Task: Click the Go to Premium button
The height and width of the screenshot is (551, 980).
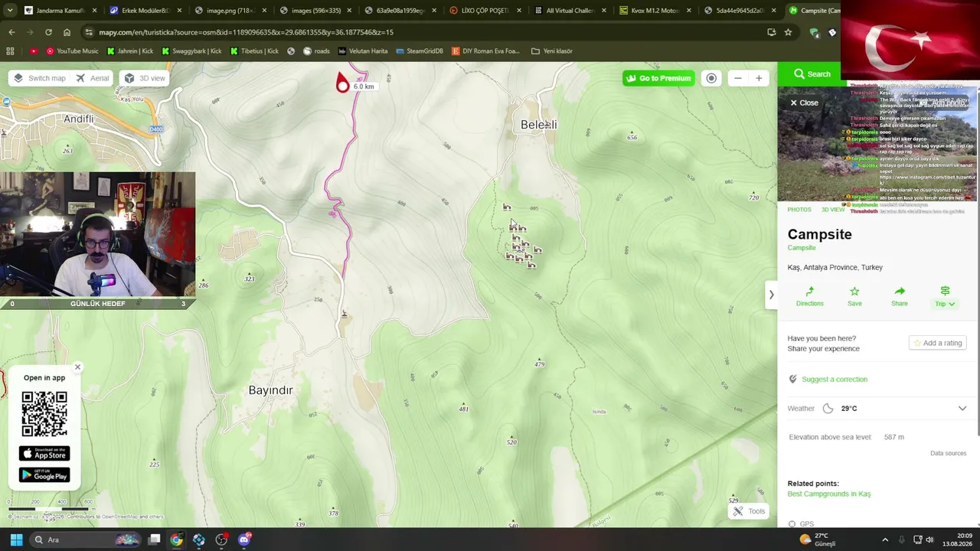Action: pyautogui.click(x=658, y=78)
